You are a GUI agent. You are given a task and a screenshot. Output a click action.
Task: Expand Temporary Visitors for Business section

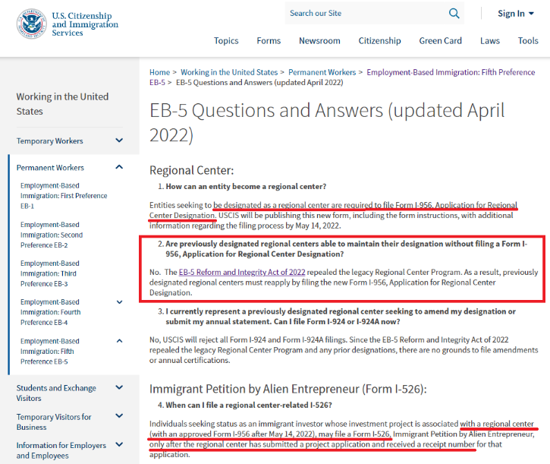click(x=119, y=417)
